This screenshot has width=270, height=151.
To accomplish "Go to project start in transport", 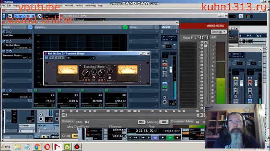I will (130, 138).
